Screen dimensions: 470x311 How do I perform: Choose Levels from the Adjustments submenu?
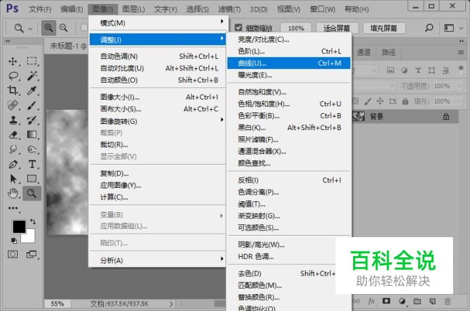(289, 51)
